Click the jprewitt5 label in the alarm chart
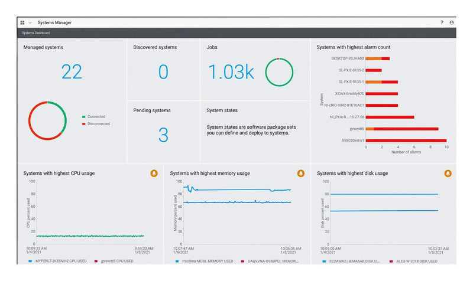The width and height of the screenshot is (473, 281). pos(357,129)
